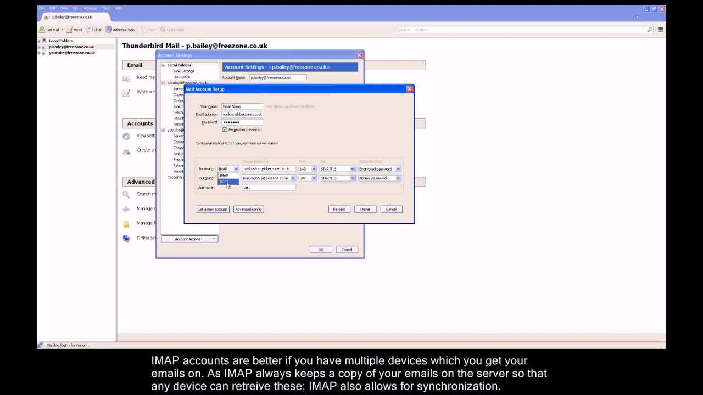Viewport: 703px width, 395px height.
Task: Open the Outgoing server hostname dropdown
Action: 293,178
